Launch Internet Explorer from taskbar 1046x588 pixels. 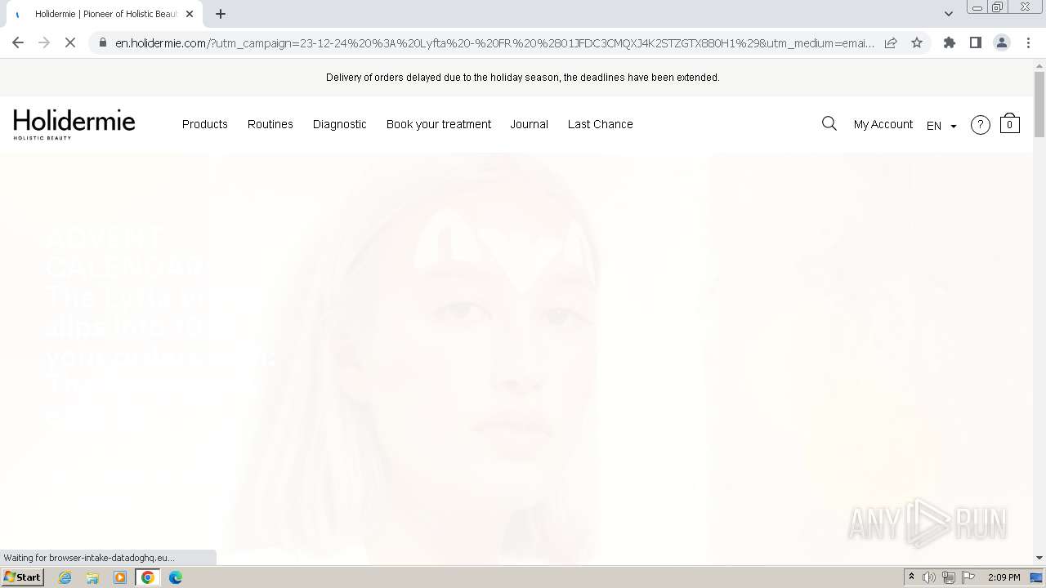[65, 577]
